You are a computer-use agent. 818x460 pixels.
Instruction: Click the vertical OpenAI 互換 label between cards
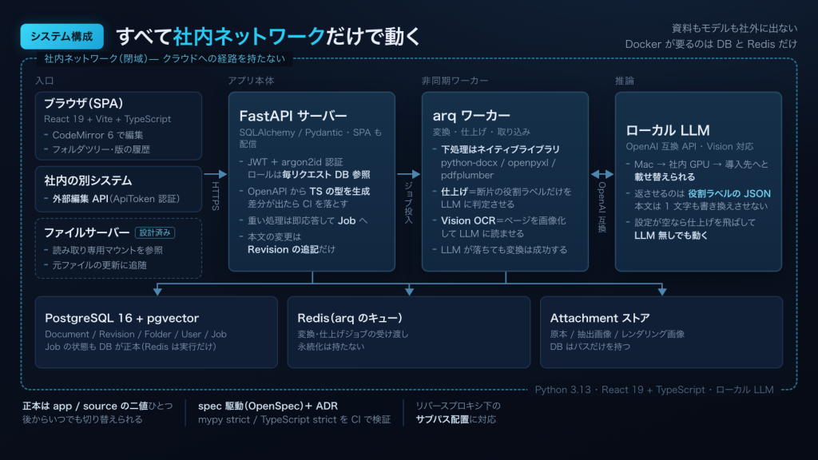(602, 207)
